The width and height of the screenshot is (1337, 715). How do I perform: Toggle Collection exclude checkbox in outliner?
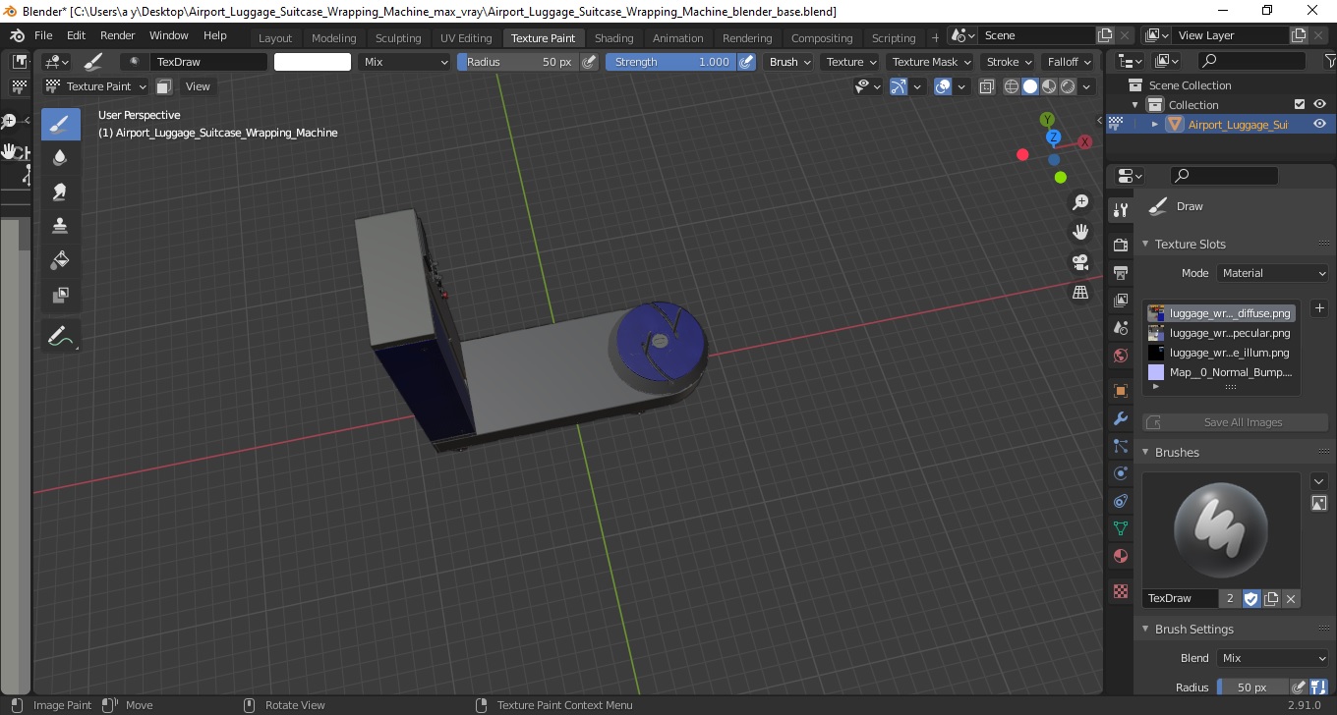pos(1300,104)
